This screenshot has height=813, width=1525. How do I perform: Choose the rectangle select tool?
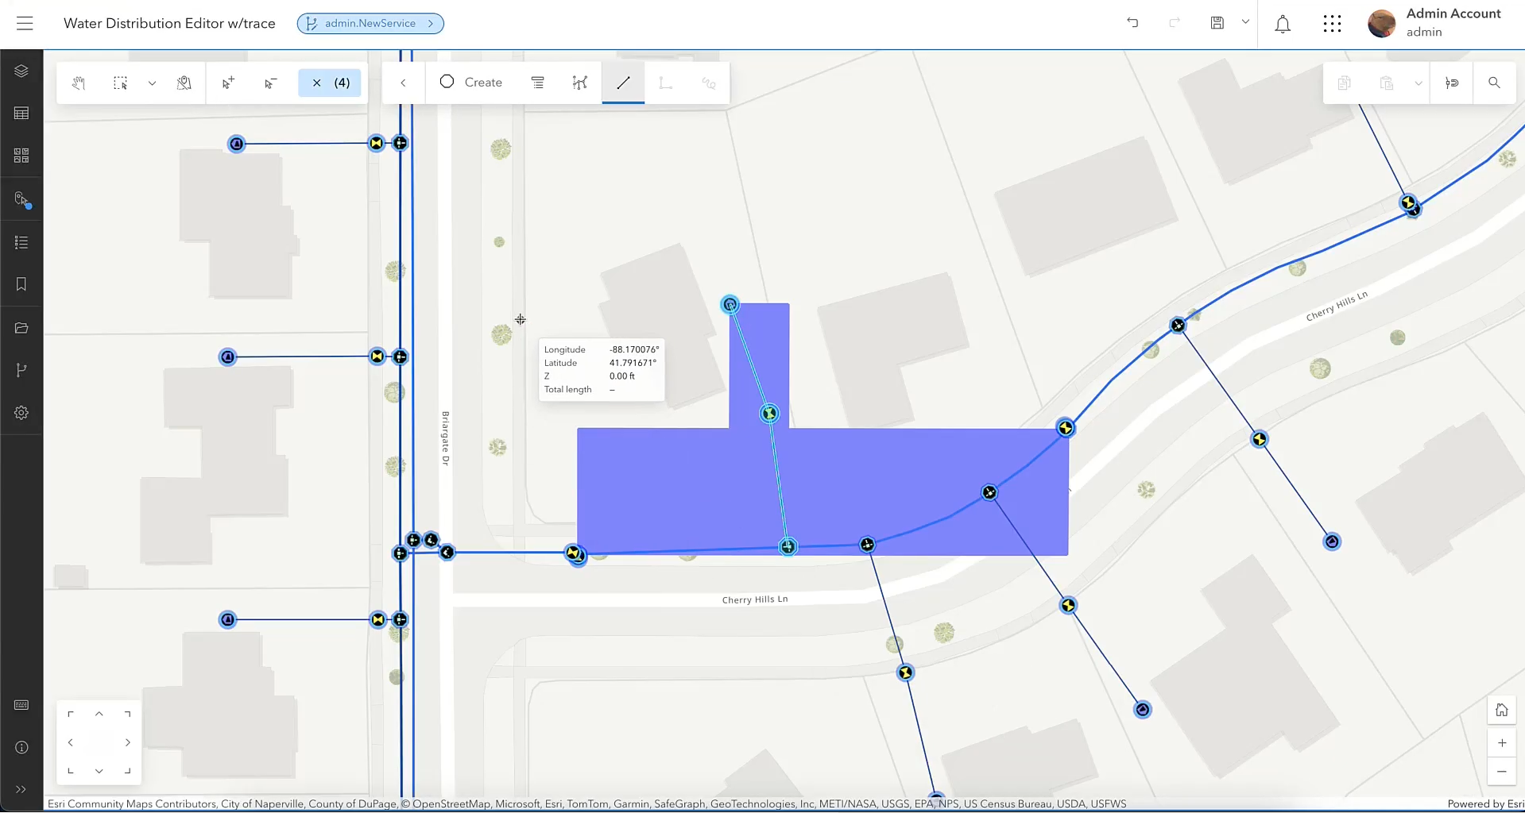pos(120,83)
